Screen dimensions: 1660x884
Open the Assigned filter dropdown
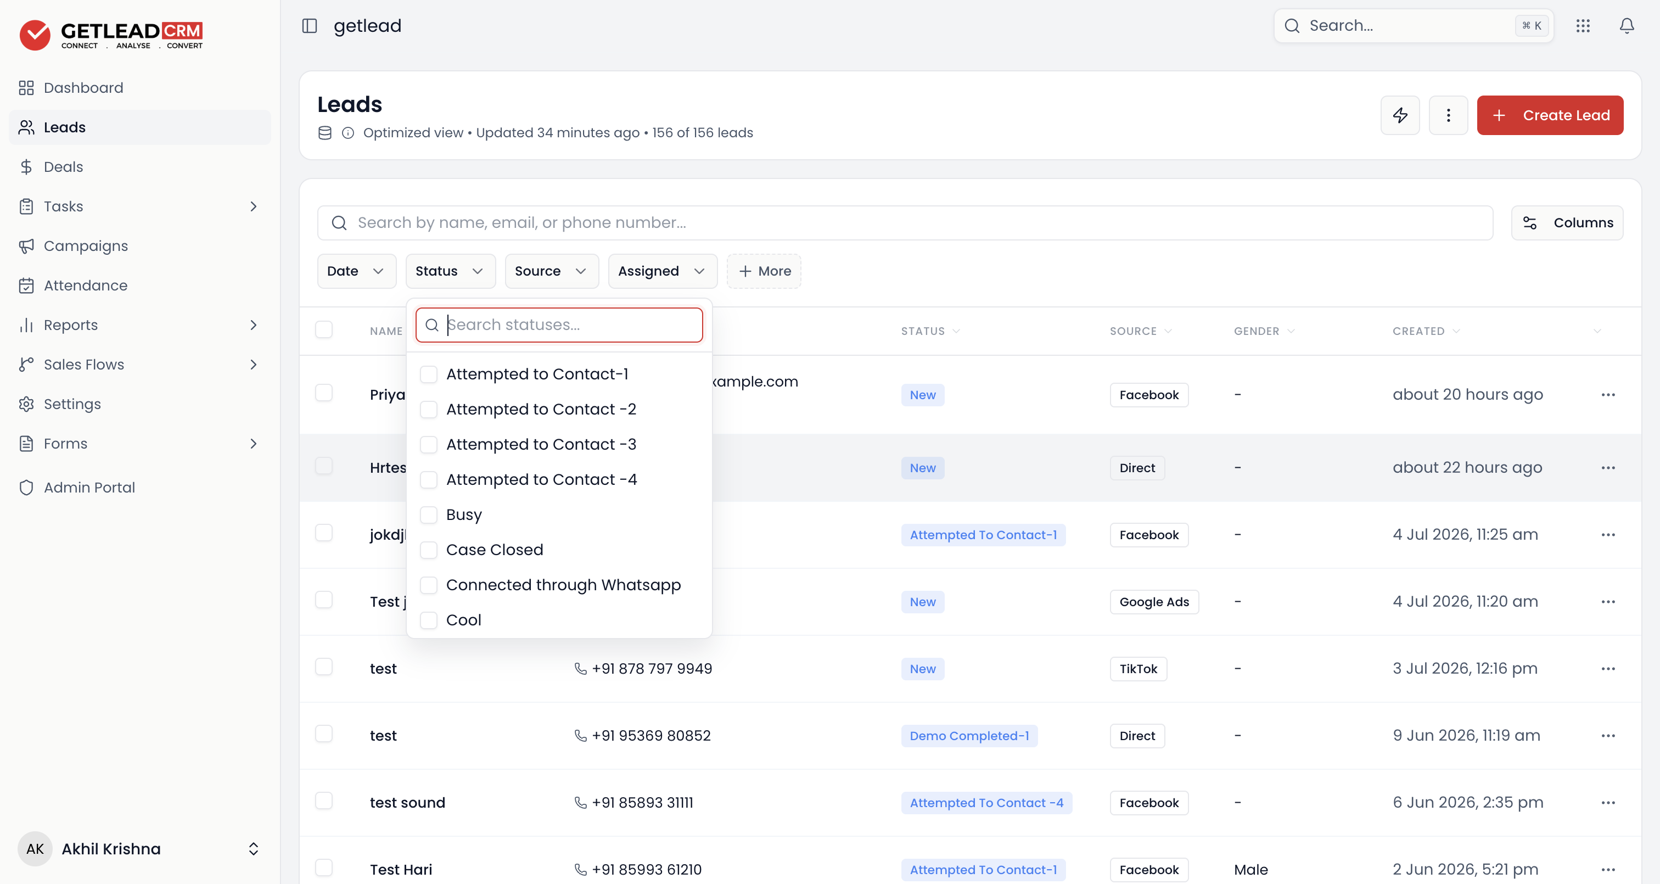(x=663, y=271)
